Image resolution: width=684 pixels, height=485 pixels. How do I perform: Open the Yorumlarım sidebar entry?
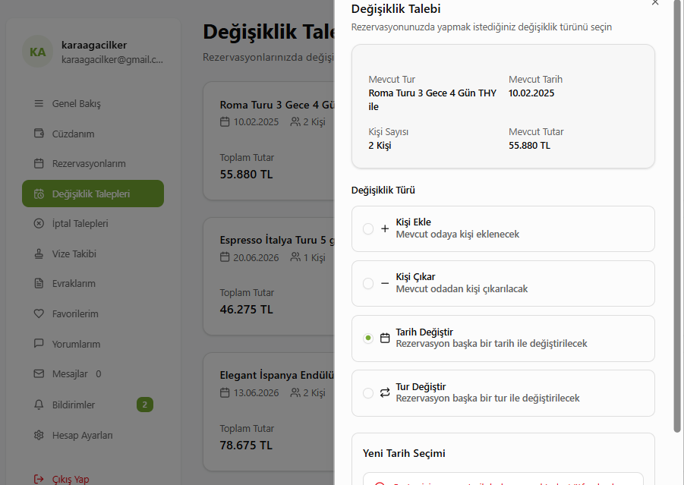point(76,344)
